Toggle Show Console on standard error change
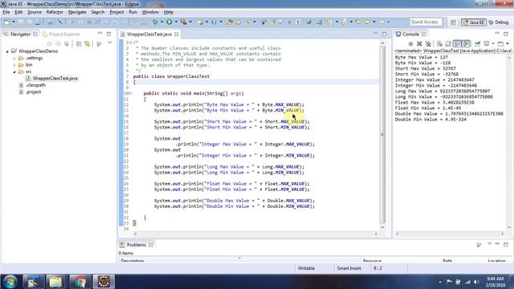This screenshot has width=514, height=289. tap(466, 43)
